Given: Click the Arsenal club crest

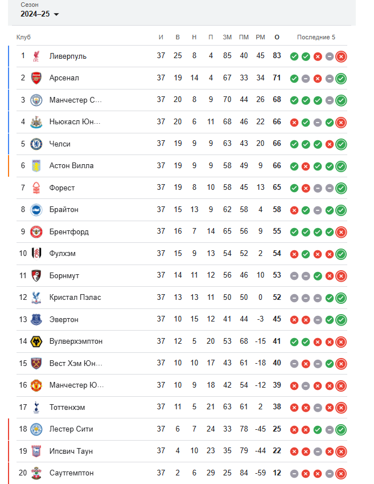Looking at the screenshot, I should tap(36, 78).
